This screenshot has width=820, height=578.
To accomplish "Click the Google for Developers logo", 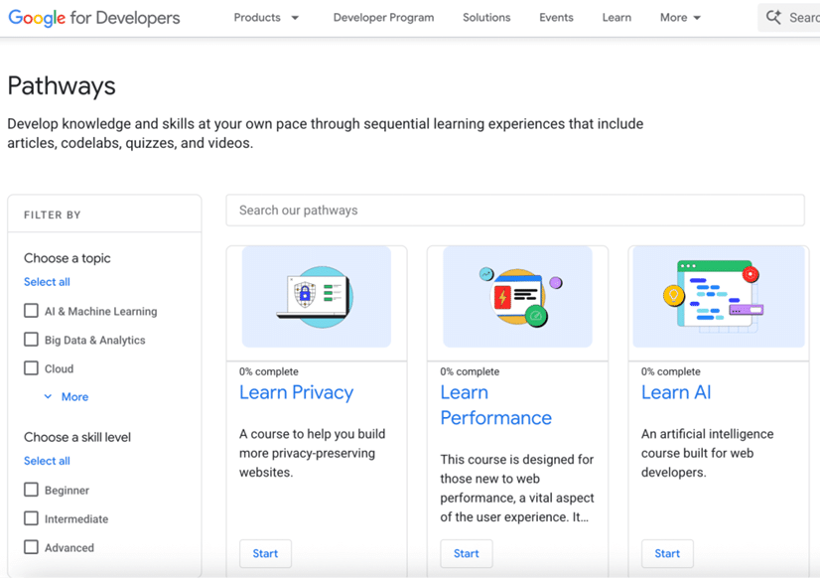I will coord(94,18).
